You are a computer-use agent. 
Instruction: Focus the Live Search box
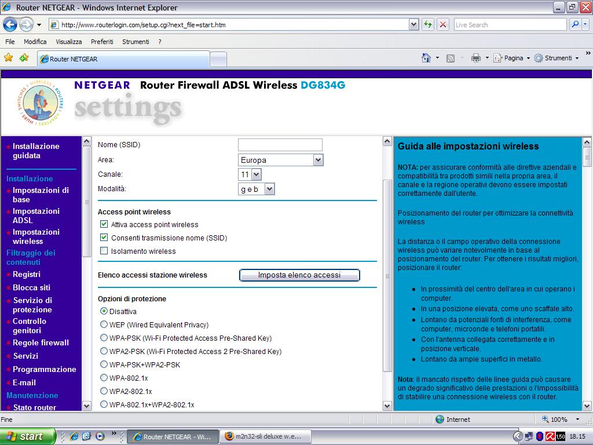(x=510, y=25)
